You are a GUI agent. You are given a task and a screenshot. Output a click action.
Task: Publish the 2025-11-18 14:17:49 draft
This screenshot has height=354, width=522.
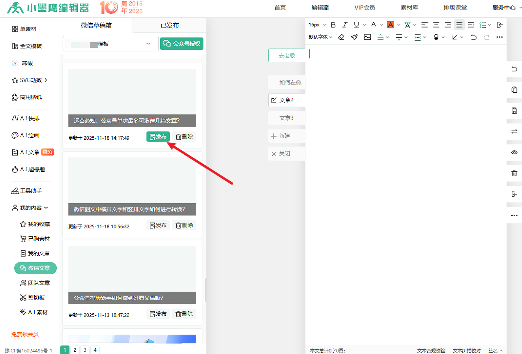[x=158, y=137]
